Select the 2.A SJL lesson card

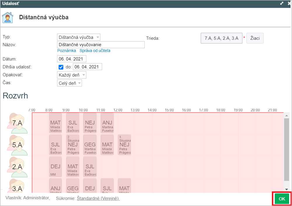pyautogui.click(x=90, y=167)
